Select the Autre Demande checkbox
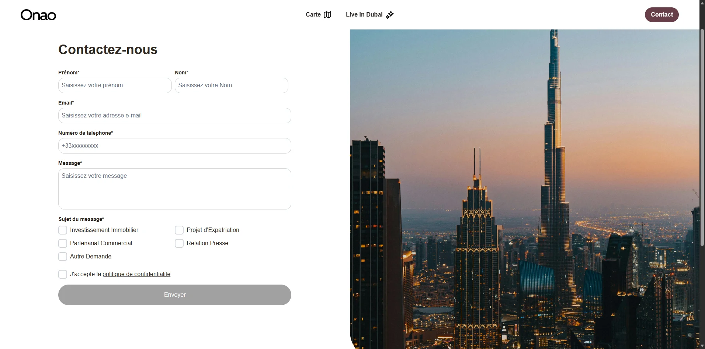 point(63,257)
